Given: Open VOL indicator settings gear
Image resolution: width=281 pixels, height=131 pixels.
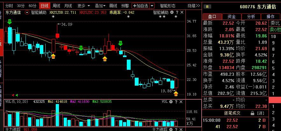Looking at the screenshot, I should pyautogui.click(x=171, y=102).
